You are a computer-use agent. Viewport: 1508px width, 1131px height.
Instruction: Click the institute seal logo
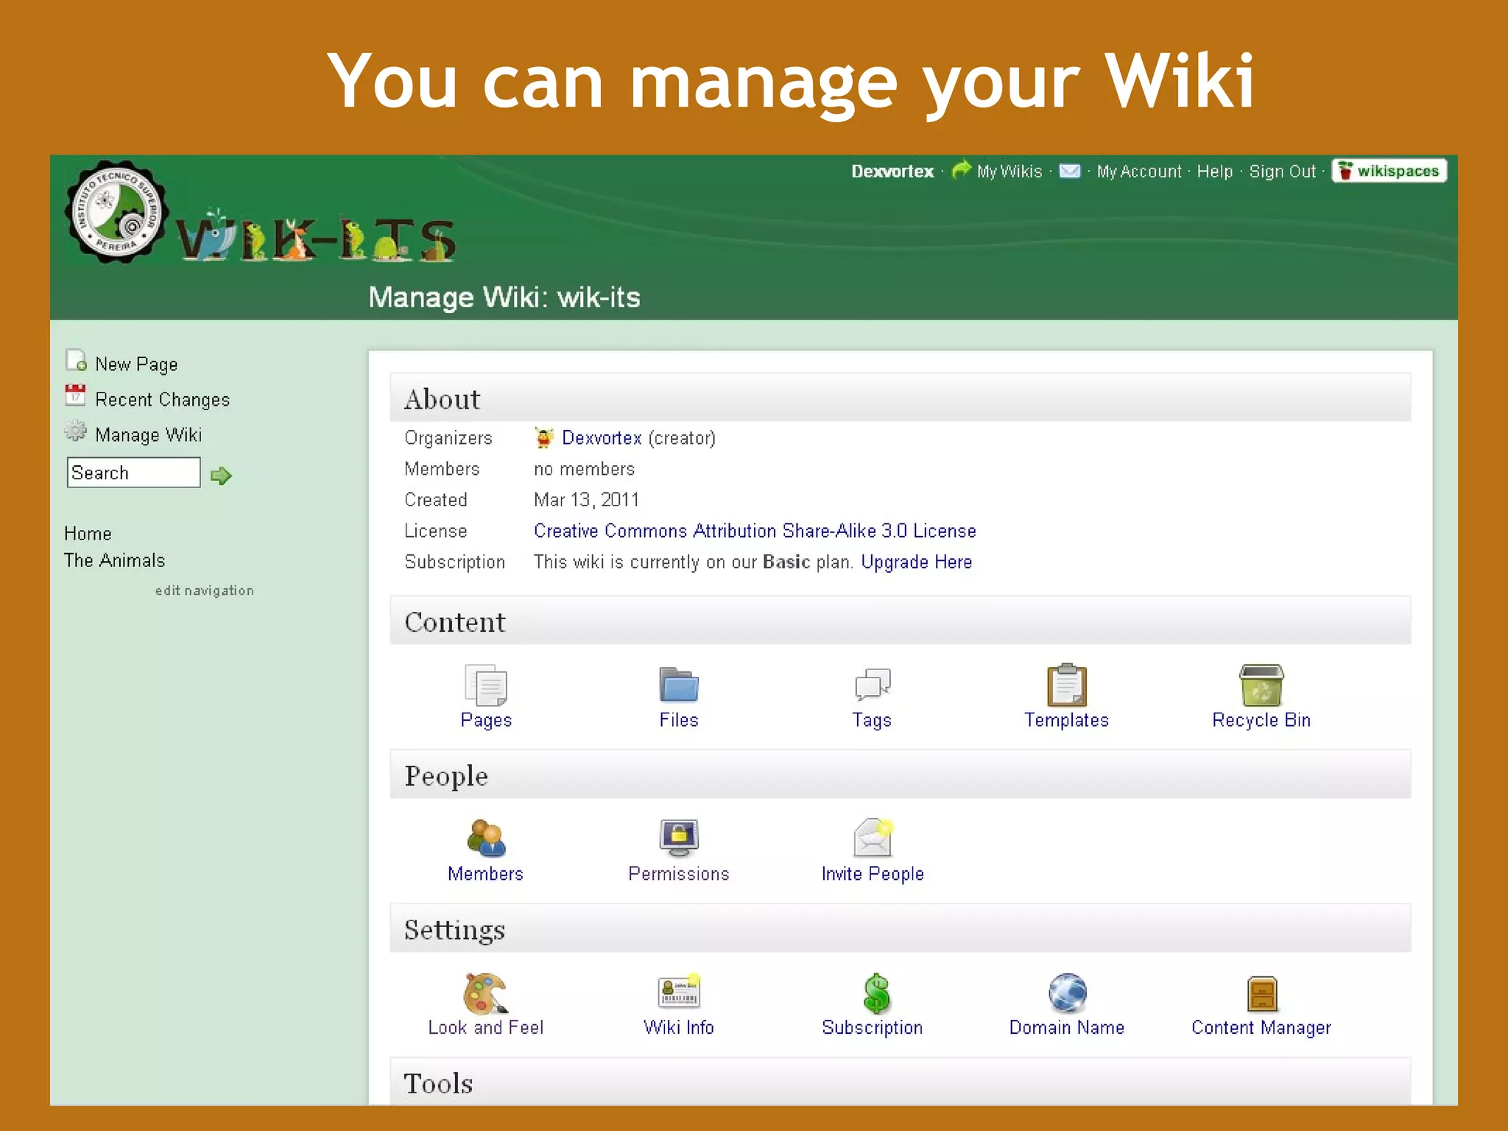pyautogui.click(x=116, y=211)
